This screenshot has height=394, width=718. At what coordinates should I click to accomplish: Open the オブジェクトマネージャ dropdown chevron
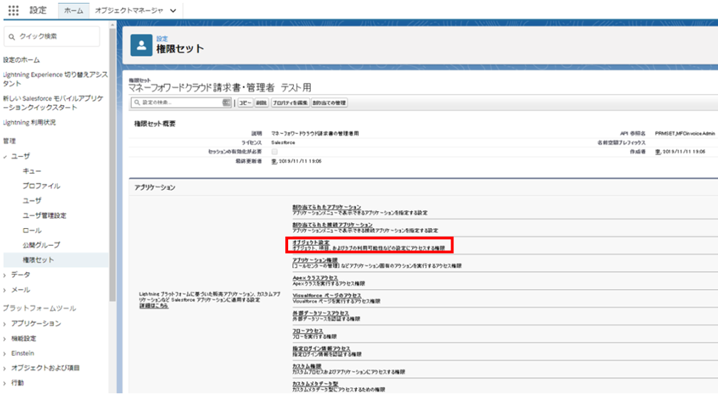pos(172,11)
